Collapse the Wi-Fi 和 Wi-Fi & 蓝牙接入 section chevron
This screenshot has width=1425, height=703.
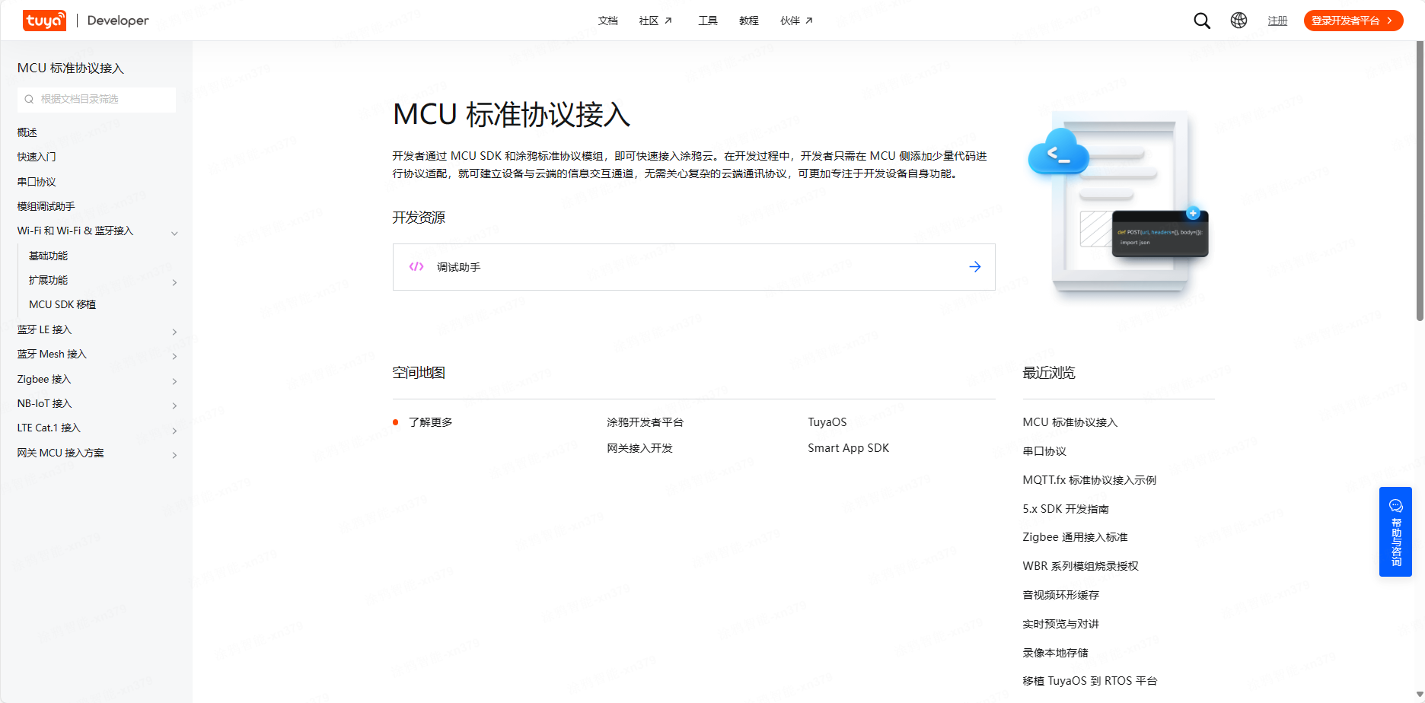tap(174, 233)
